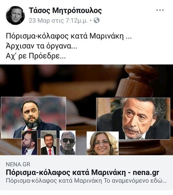This screenshot has width=173, height=195.
Task: Select photo of curly gray-haired man
Action: point(133,119)
